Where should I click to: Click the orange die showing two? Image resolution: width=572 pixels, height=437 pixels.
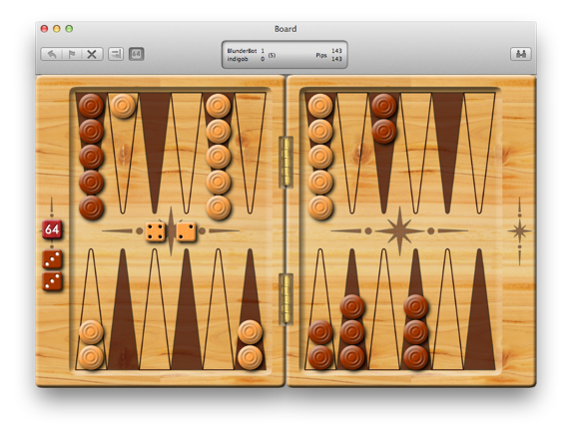point(186,231)
